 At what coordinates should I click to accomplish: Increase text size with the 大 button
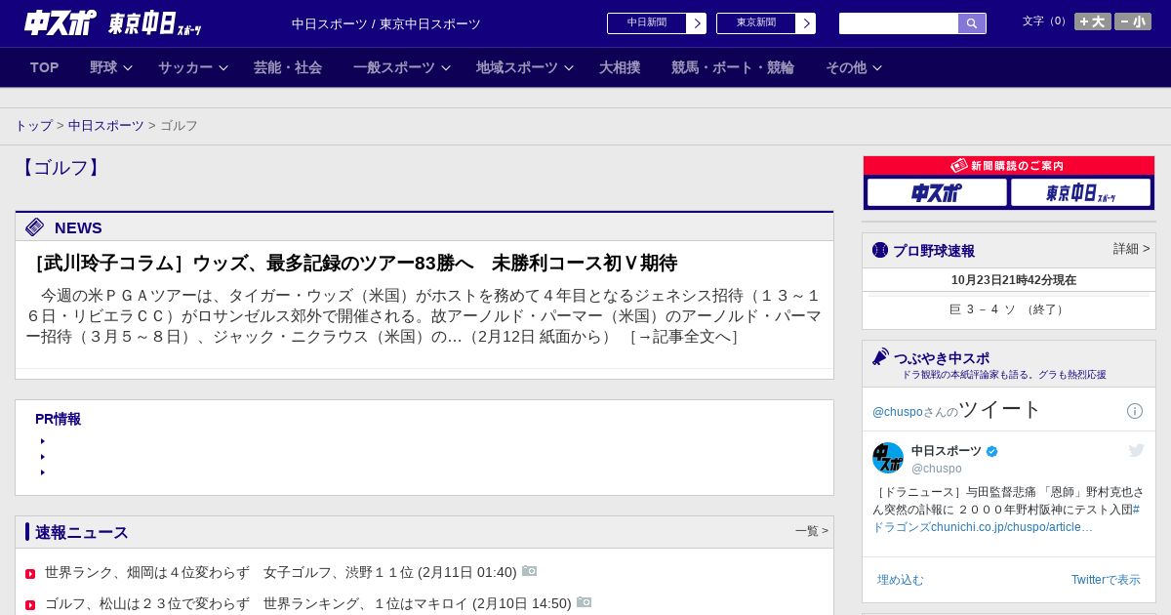[1093, 21]
